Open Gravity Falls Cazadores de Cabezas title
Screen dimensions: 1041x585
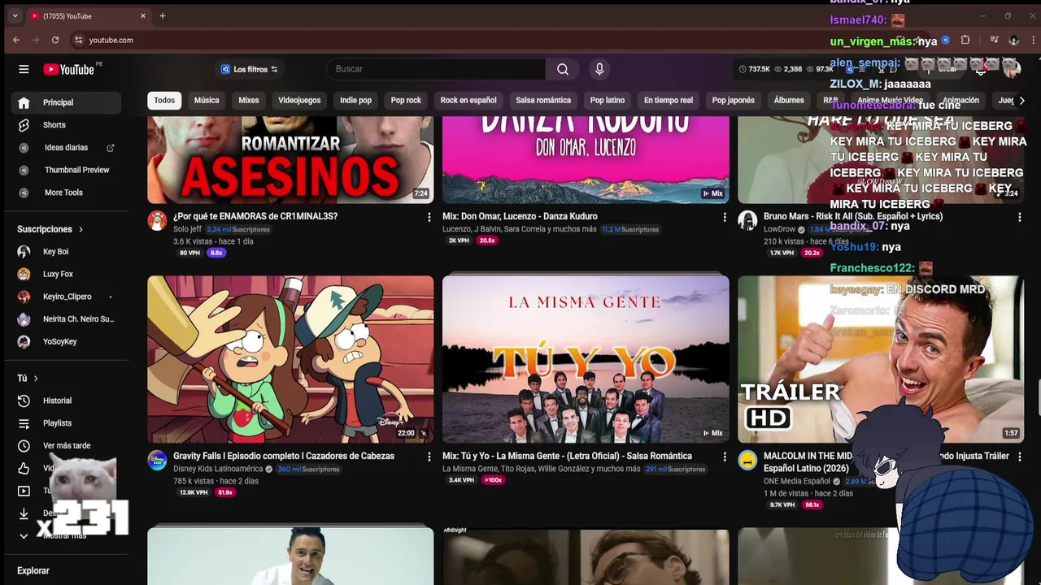284,456
